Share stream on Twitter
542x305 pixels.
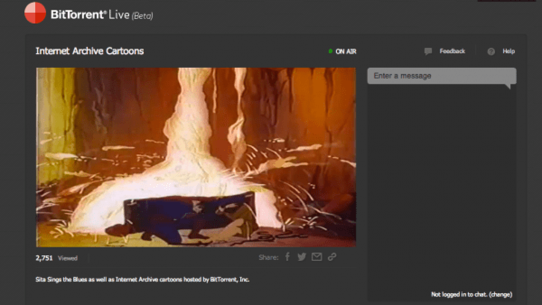[x=302, y=257]
